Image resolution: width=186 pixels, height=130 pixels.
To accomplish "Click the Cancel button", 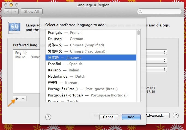I will tap(109, 117).
